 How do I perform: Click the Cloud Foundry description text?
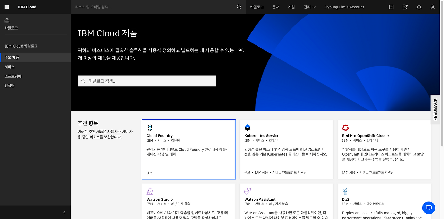[188, 152]
